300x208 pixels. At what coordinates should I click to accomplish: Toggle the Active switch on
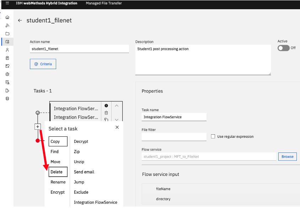[283, 48]
